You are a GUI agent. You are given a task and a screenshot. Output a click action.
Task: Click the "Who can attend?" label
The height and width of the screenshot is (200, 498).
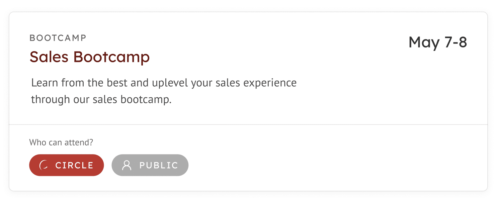point(61,142)
